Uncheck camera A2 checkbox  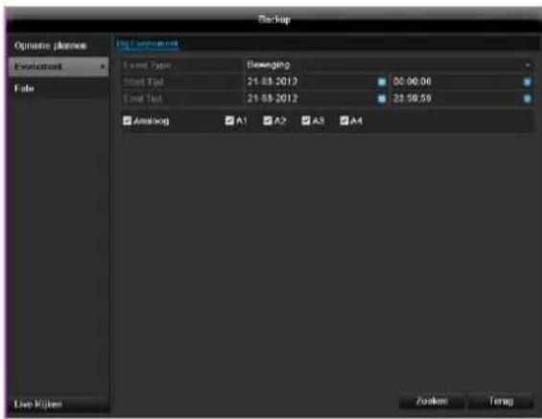coord(268,121)
